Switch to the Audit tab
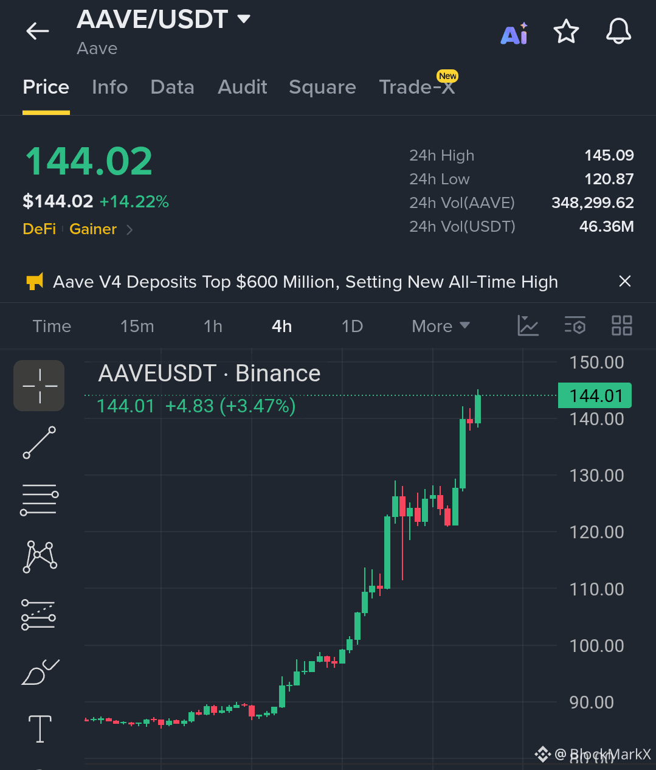 pyautogui.click(x=243, y=87)
